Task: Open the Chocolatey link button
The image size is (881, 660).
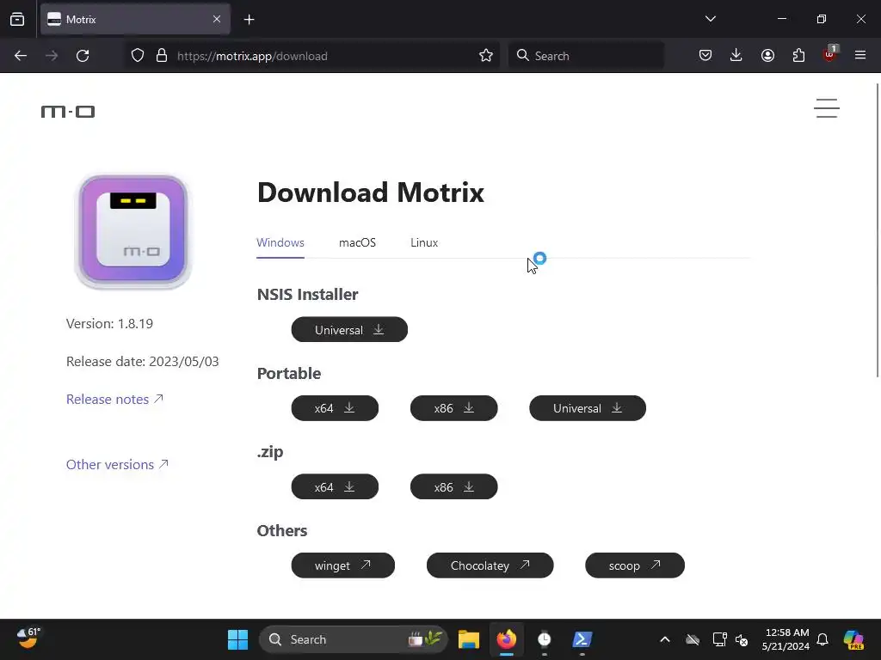Action: point(490,565)
